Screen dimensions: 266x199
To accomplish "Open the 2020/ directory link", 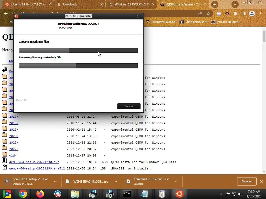I will point(14,136).
